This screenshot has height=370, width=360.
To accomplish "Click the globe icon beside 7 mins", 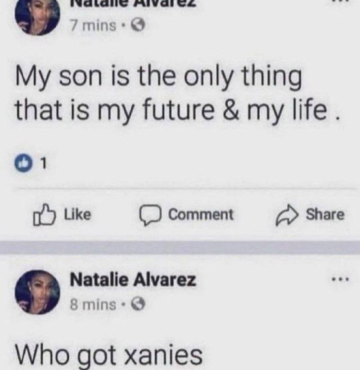I will point(138,25).
